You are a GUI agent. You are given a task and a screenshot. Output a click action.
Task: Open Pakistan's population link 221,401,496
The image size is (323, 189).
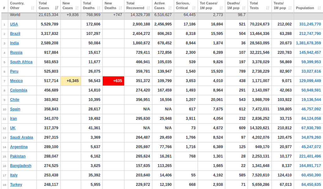(310, 156)
